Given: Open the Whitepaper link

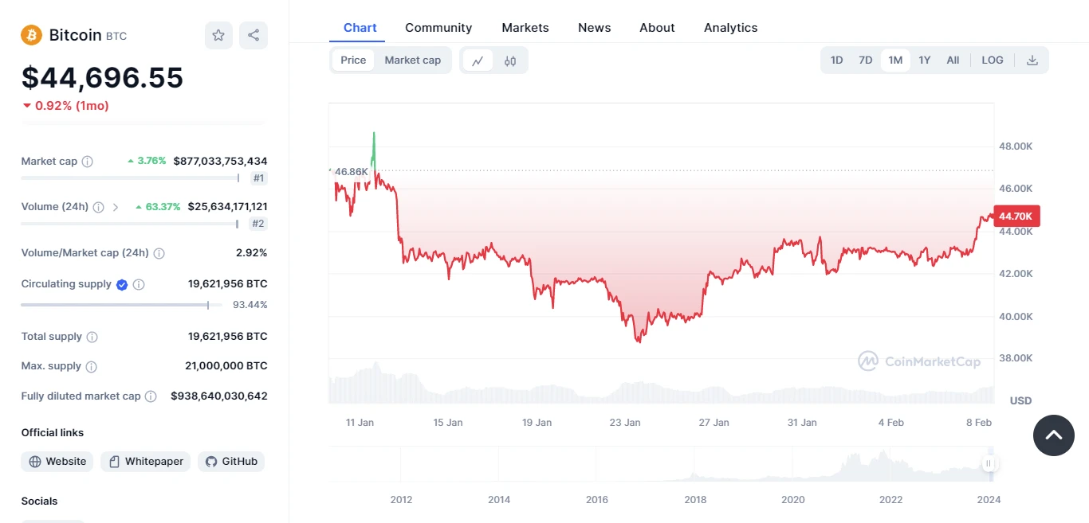Looking at the screenshot, I should pos(145,462).
